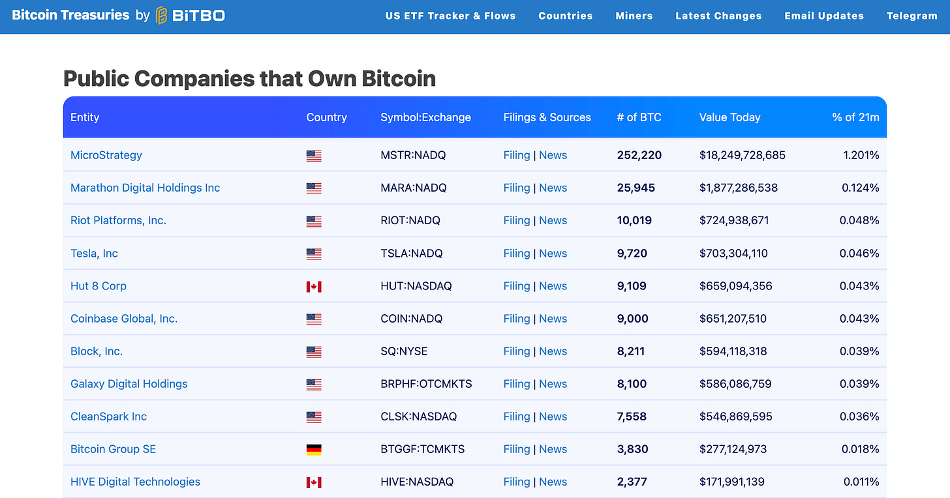Open US ETF Tracker & Flows page
950x498 pixels.
pyautogui.click(x=450, y=16)
